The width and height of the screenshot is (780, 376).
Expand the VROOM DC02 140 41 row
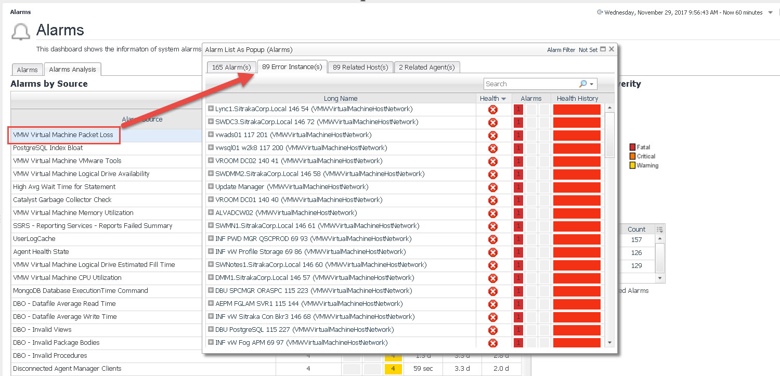[211, 161]
